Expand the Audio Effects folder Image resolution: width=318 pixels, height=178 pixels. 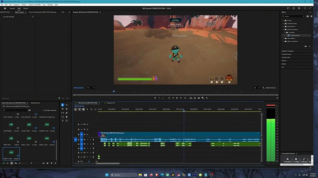[x=283, y=26]
